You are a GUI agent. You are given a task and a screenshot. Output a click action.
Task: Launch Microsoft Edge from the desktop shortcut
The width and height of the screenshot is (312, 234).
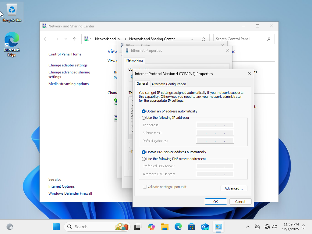point(12,40)
